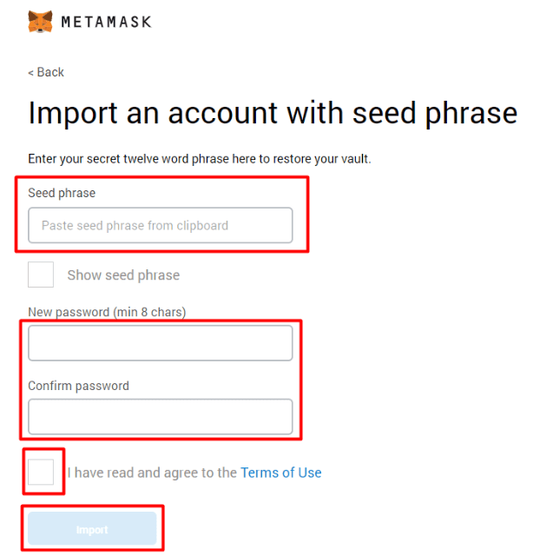This screenshot has height=556, width=533.
Task: Click the 'Enter your secret twelve word phrase' description
Action: [200, 159]
